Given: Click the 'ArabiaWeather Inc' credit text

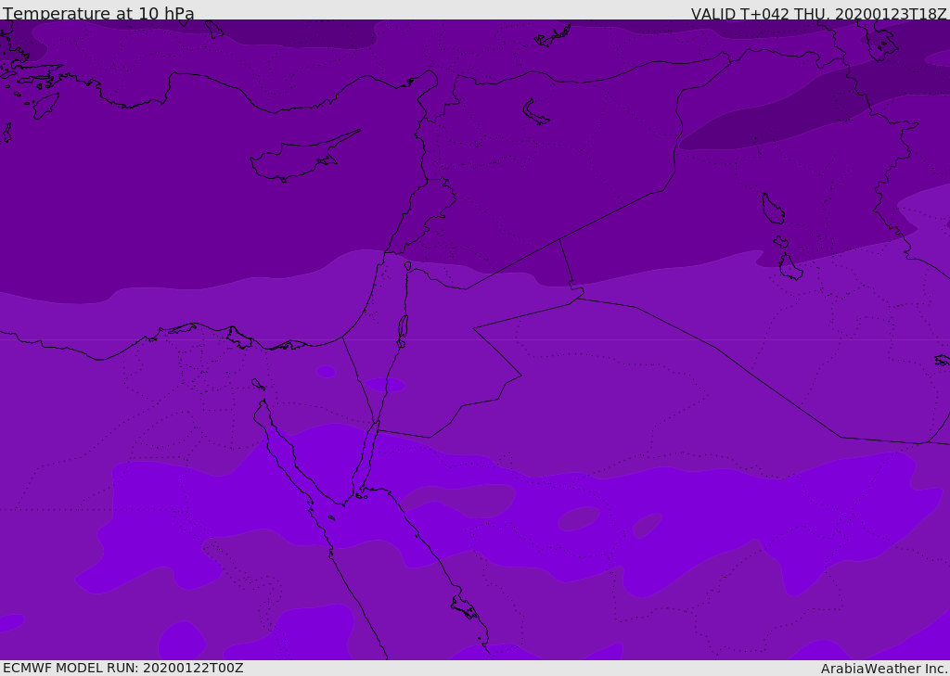Looking at the screenshot, I should [x=883, y=669].
